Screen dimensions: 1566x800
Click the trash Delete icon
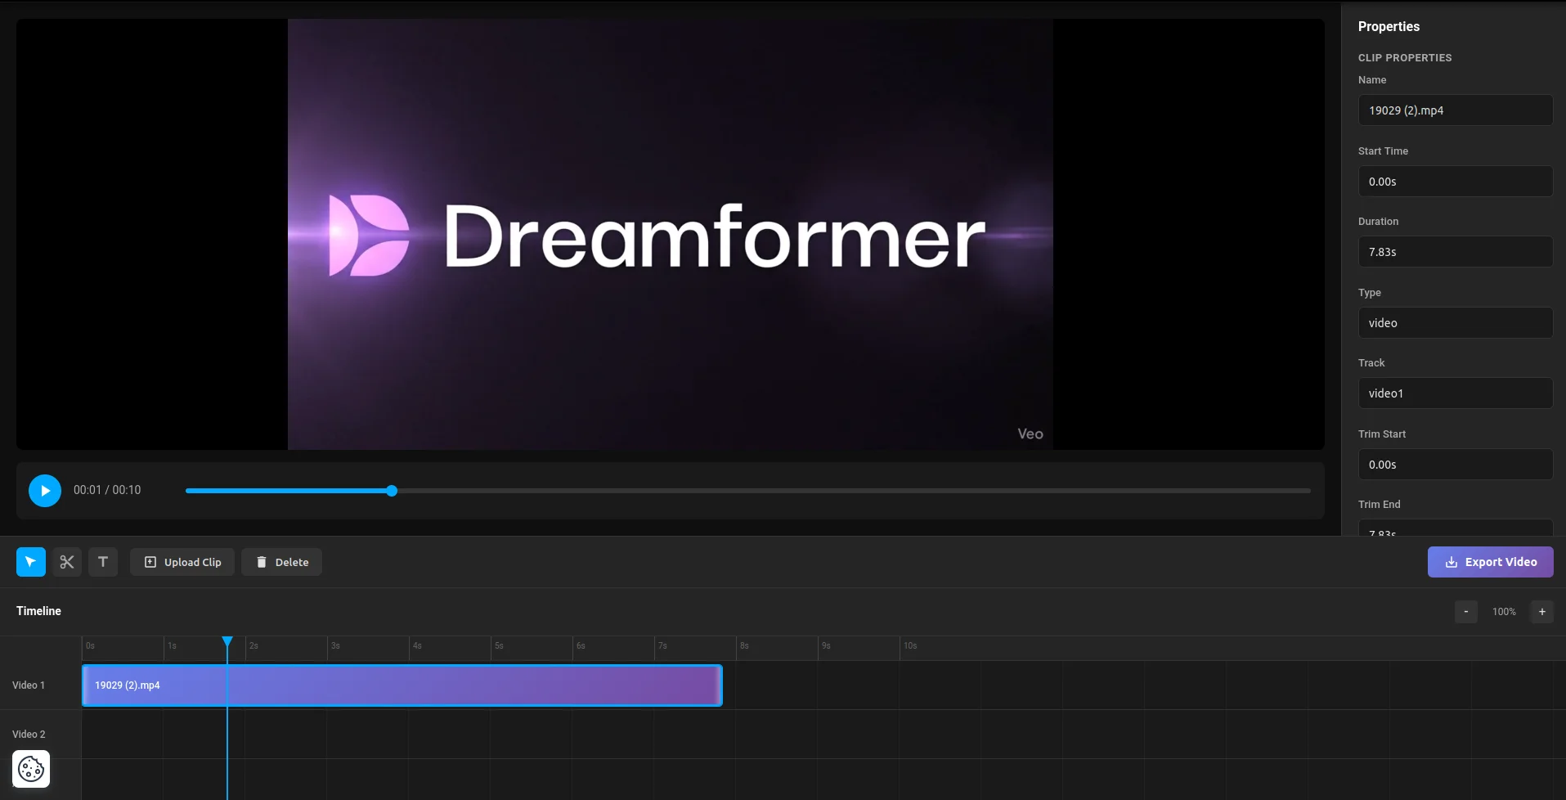[x=262, y=562]
